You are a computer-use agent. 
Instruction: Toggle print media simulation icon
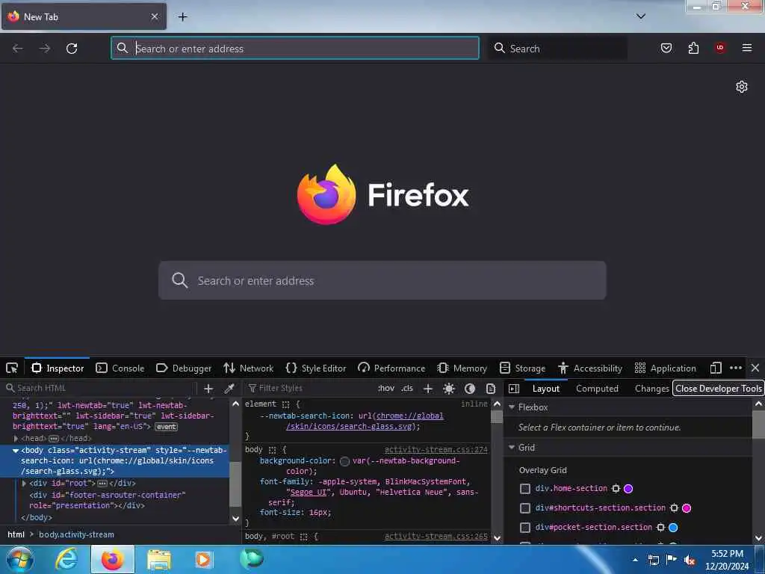tap(491, 389)
